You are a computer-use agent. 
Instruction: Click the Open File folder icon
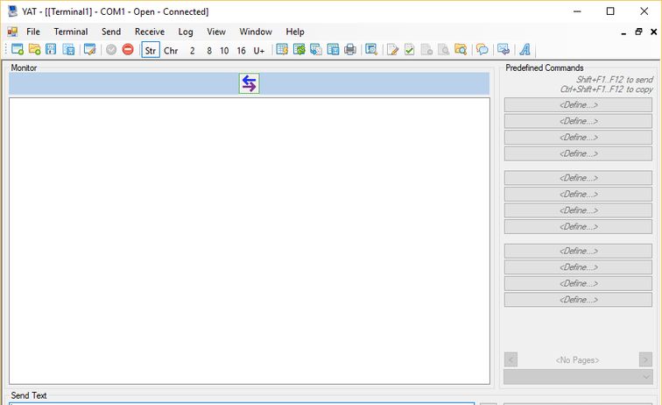(x=35, y=50)
